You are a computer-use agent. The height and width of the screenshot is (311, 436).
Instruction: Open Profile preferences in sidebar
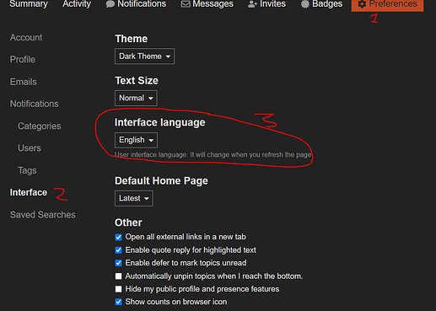coord(23,60)
